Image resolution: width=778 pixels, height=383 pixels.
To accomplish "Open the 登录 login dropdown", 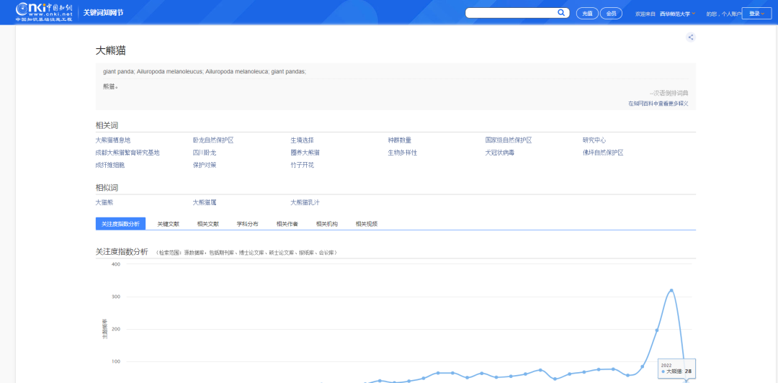I will [x=756, y=14].
